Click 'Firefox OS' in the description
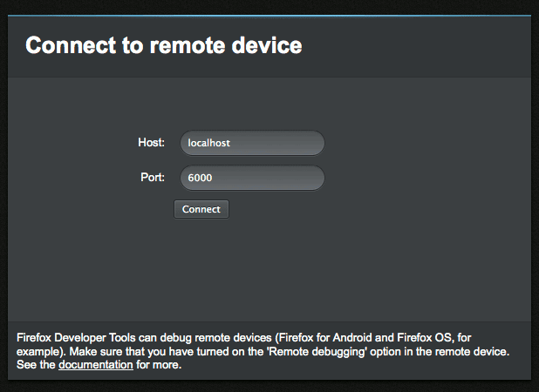 424,338
